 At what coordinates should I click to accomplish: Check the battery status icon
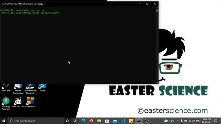click(185, 121)
